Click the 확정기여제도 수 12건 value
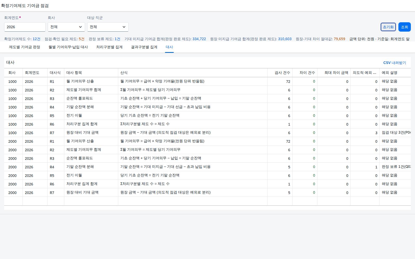The image size is (415, 259). coord(37,39)
